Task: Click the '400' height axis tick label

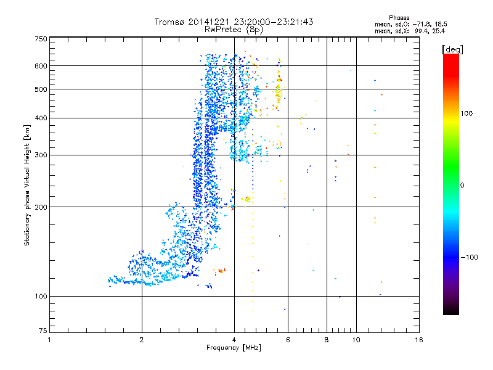Action: (x=41, y=118)
